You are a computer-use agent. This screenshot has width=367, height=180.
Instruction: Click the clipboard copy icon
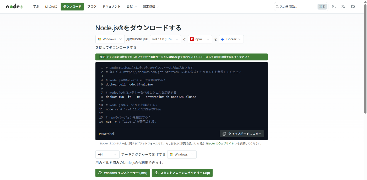[x=224, y=134]
